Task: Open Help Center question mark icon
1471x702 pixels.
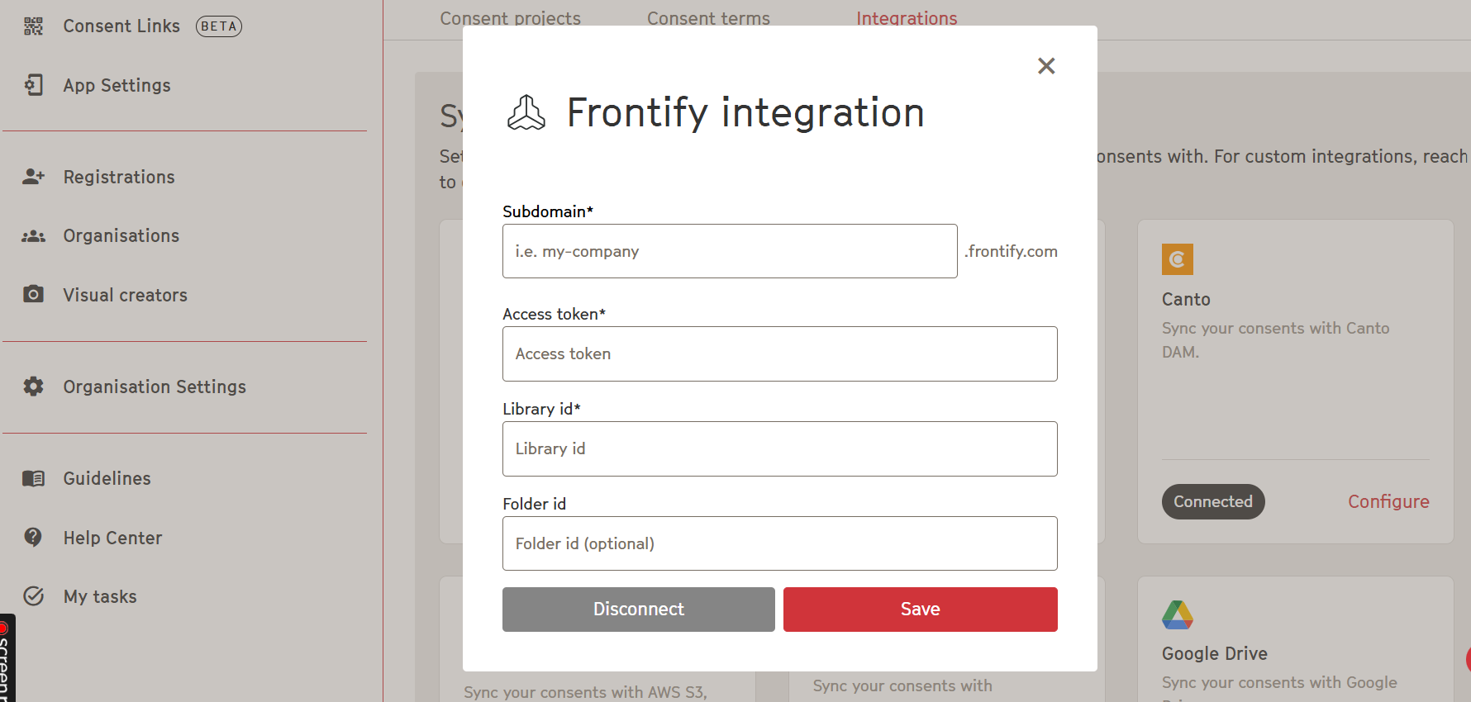Action: [x=33, y=537]
